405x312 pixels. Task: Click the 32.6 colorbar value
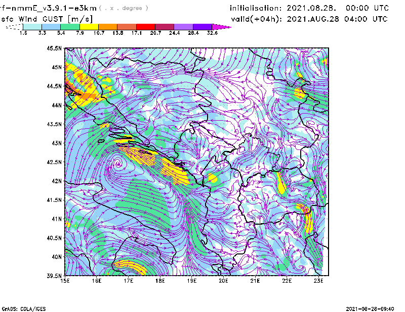[x=212, y=33]
